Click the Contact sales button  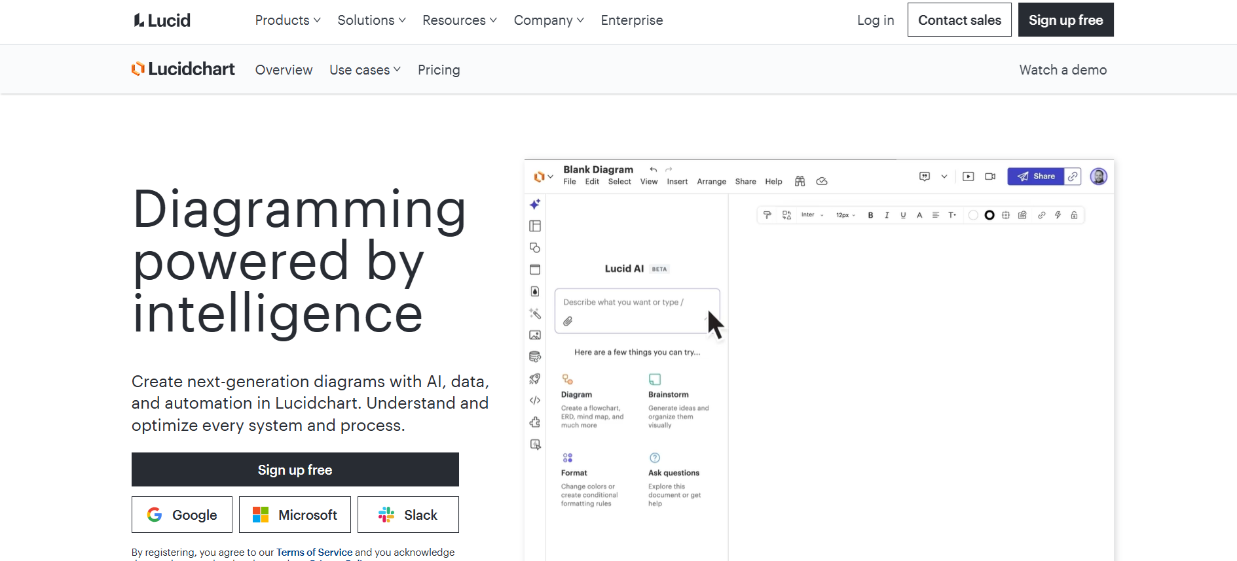[x=959, y=20]
